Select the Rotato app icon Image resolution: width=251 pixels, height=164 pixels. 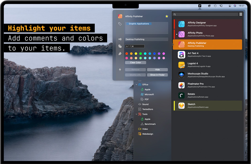(x=181, y=95)
